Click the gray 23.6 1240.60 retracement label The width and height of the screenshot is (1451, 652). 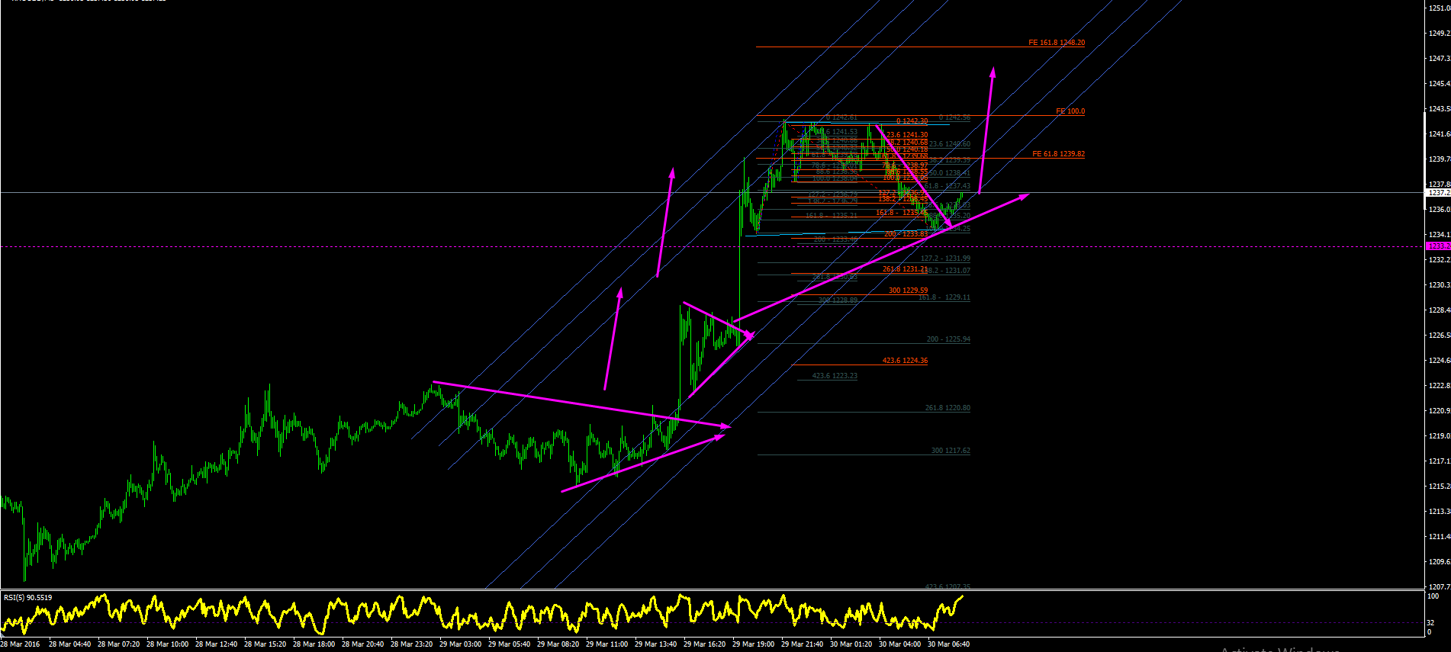pyautogui.click(x=950, y=144)
